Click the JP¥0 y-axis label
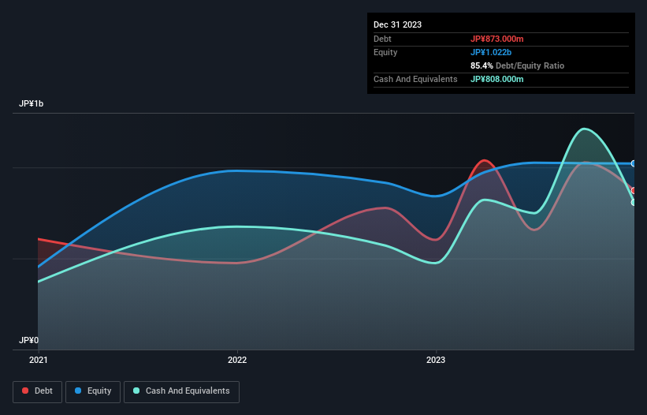This screenshot has height=415, width=647. (29, 340)
